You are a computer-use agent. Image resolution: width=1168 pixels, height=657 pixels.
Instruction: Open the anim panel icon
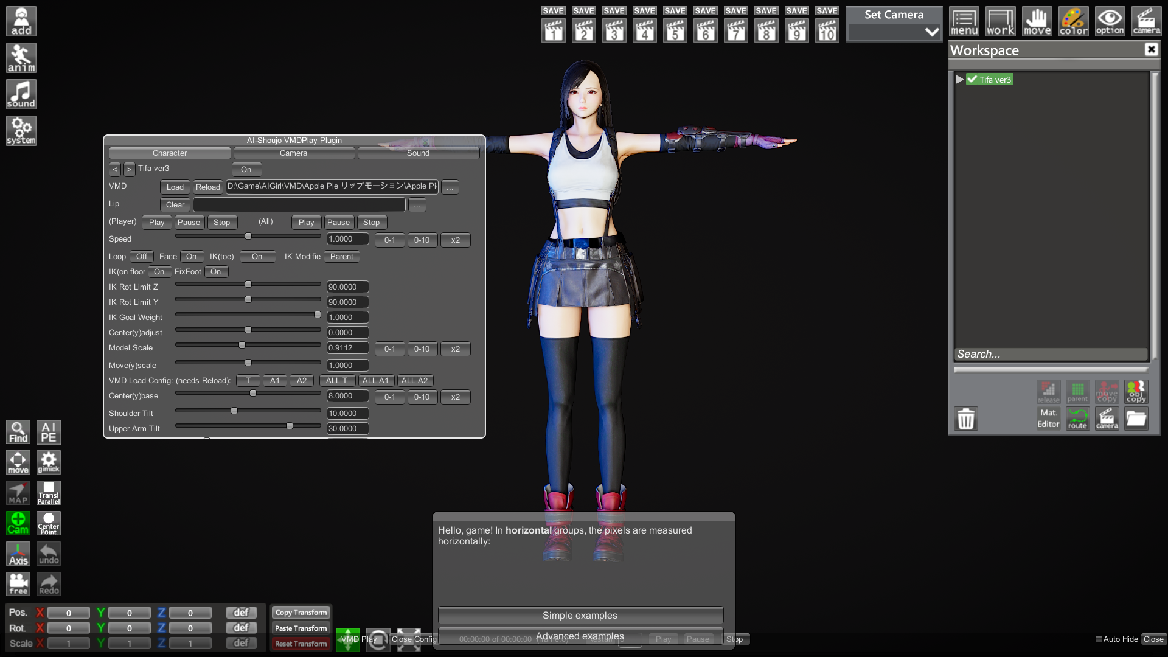pyautogui.click(x=21, y=58)
